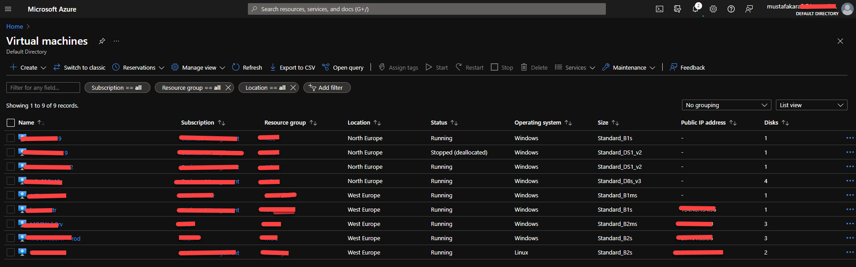Check the Stopped (deallocated) VM row checkbox
Viewport: 856px width, 267px height.
pyautogui.click(x=11, y=153)
